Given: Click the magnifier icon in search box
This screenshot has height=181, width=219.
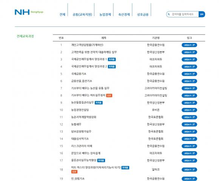Looking at the screenshot, I should coord(169,14).
